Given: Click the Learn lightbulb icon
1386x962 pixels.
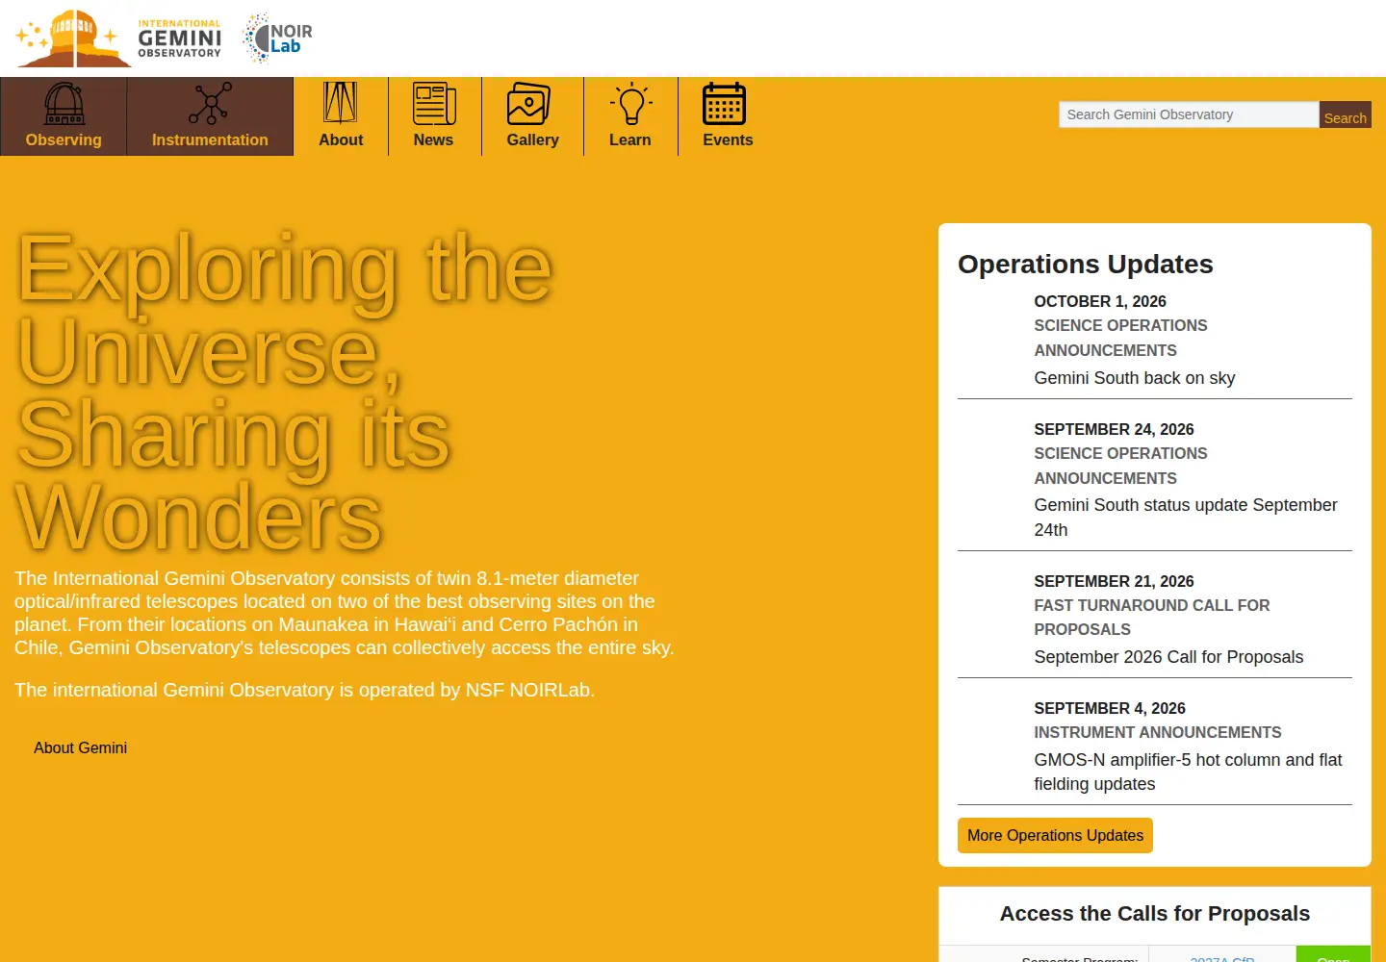Looking at the screenshot, I should click(x=630, y=104).
